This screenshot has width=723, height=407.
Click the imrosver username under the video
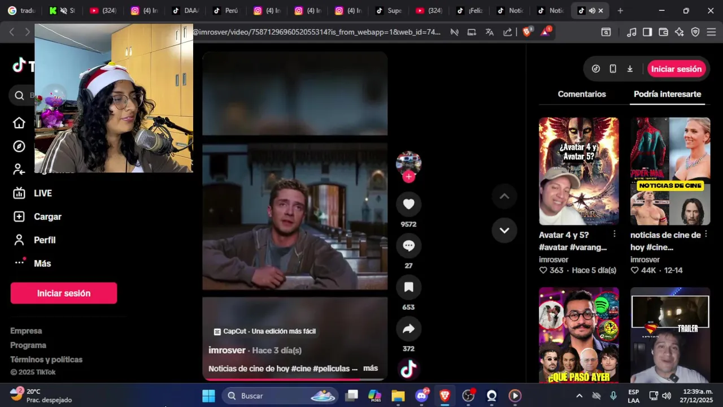[x=227, y=350]
